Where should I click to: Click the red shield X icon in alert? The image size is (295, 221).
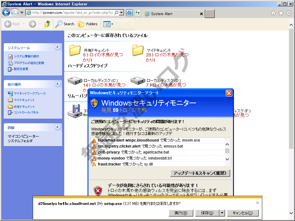pos(98,190)
